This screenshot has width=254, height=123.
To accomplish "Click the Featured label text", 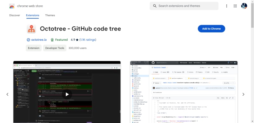I will [61, 40].
